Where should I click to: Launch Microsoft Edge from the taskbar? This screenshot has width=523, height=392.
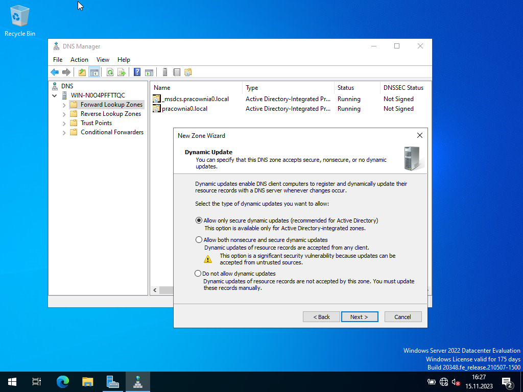[62, 382]
